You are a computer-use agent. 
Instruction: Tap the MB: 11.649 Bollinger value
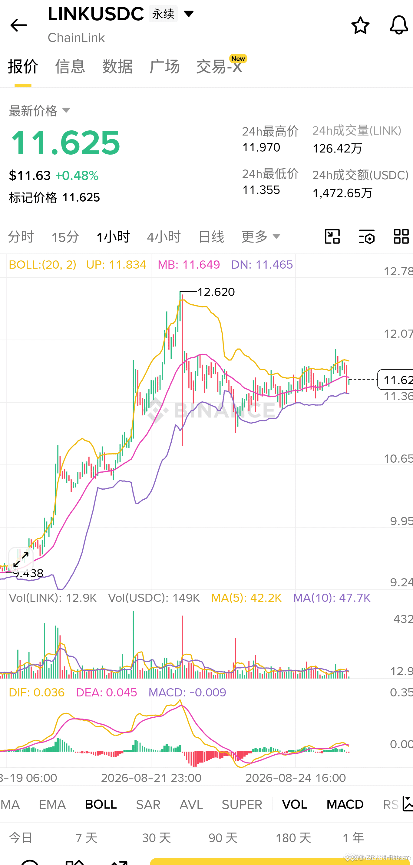click(x=189, y=265)
